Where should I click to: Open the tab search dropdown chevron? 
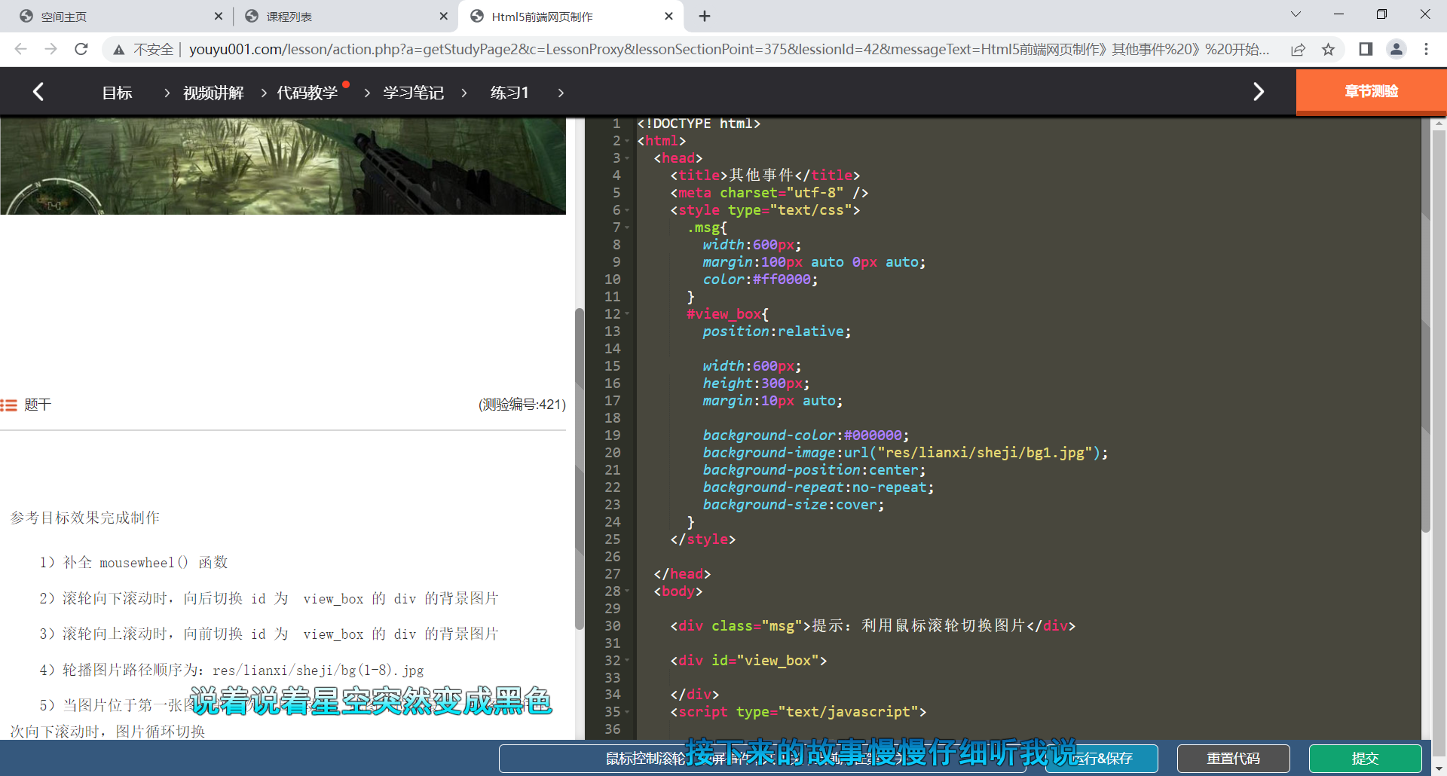tap(1296, 14)
